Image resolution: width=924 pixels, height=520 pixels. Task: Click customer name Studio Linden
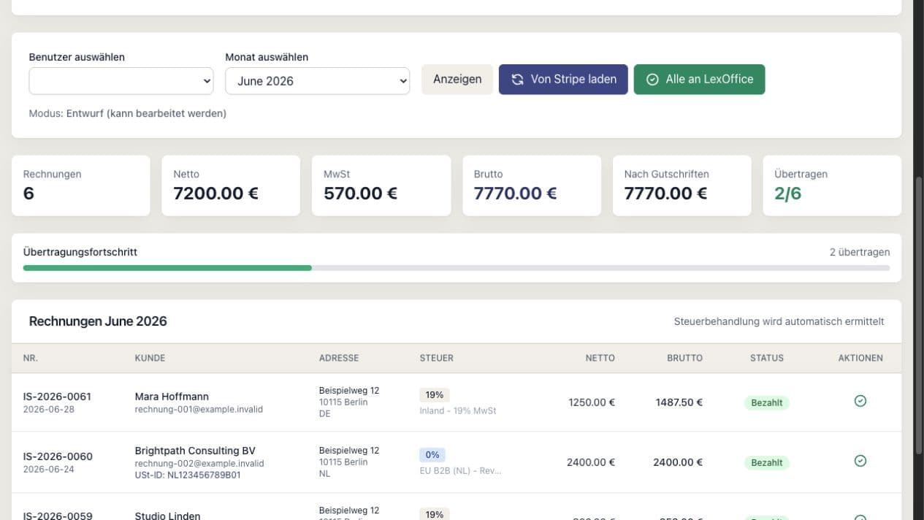coord(167,515)
